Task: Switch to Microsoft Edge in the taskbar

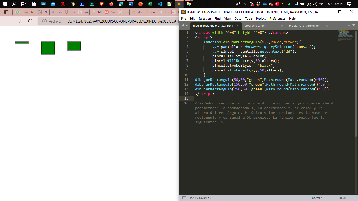Action: coord(121,4)
